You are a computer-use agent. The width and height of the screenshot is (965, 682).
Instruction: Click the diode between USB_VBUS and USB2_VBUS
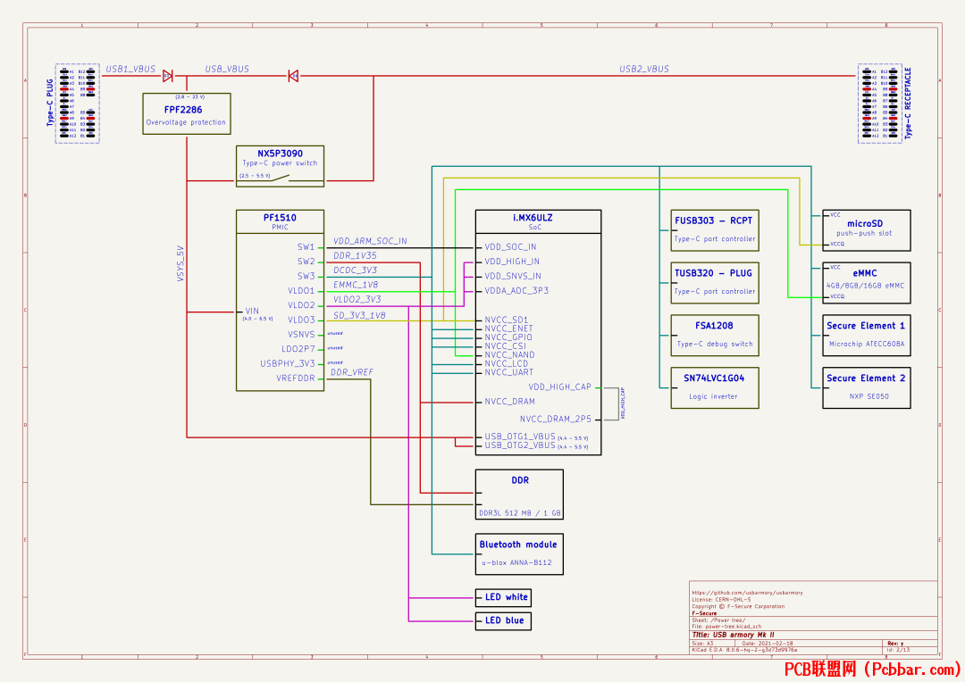pos(294,76)
